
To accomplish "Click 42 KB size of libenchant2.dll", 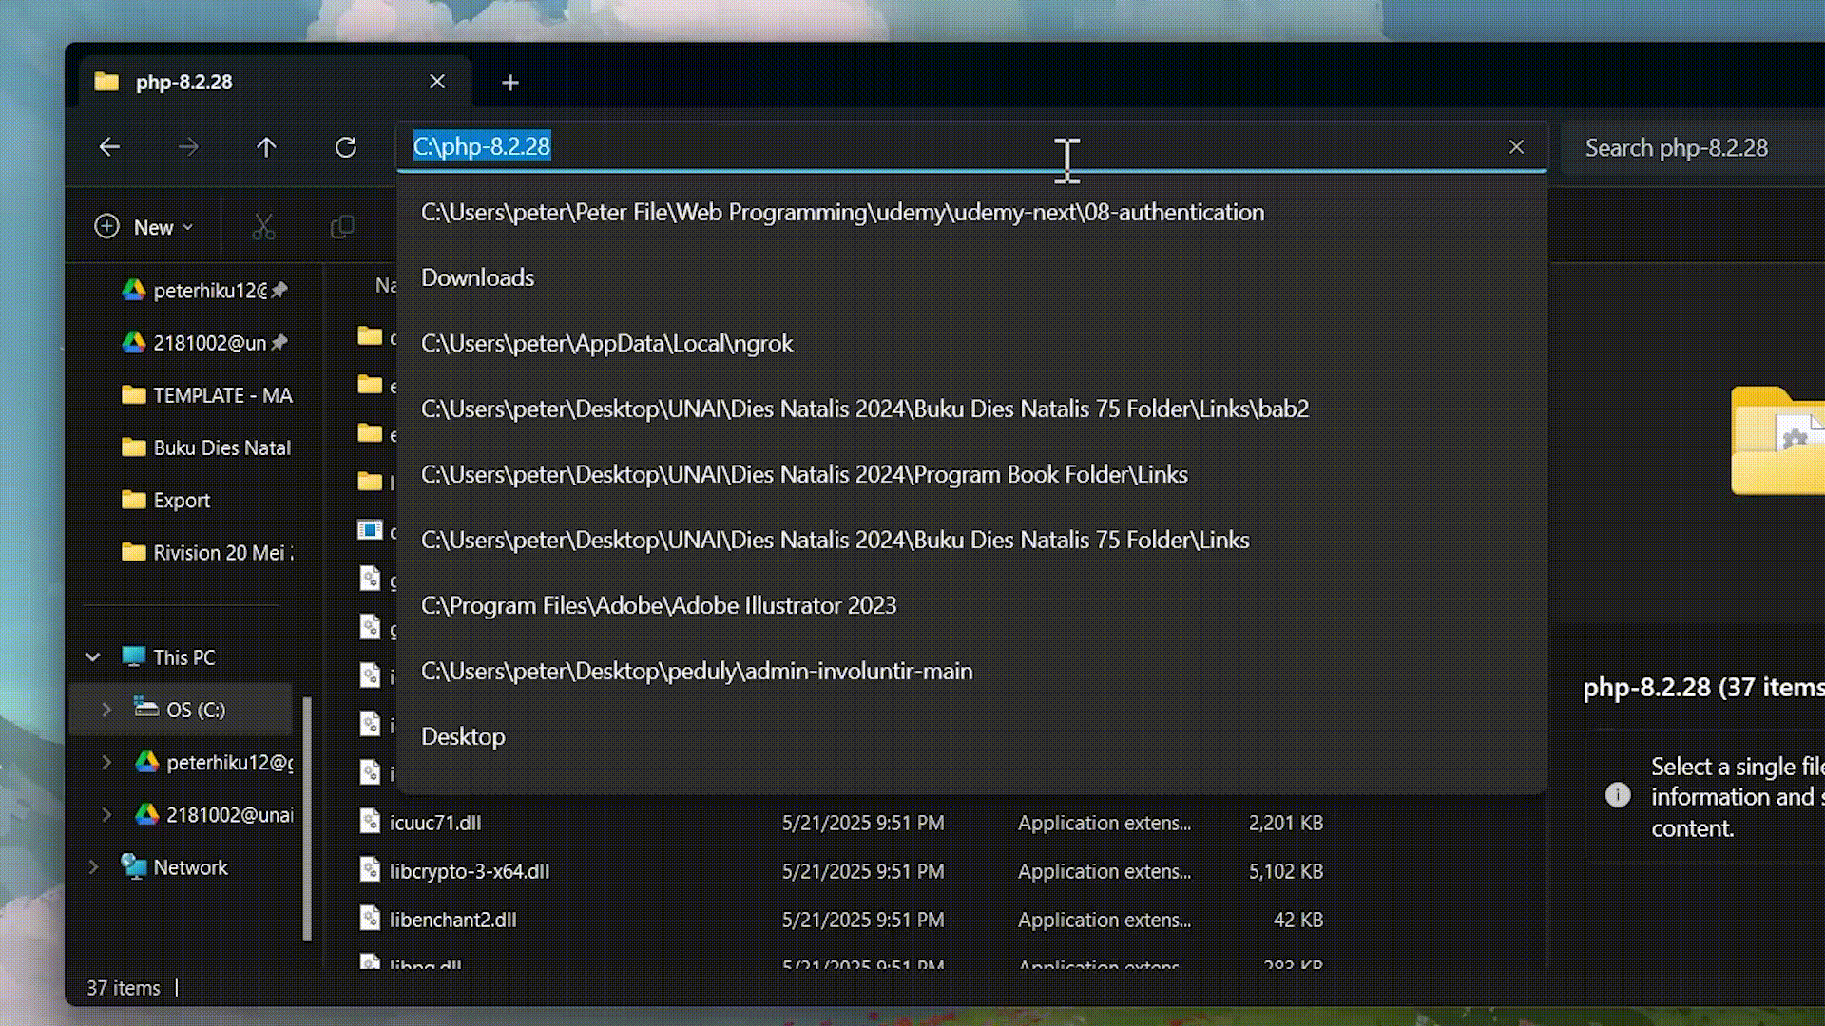I will coord(1297,920).
